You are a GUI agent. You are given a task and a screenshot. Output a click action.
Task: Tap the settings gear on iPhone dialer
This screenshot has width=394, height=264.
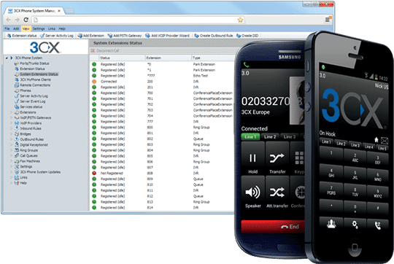[355, 225]
